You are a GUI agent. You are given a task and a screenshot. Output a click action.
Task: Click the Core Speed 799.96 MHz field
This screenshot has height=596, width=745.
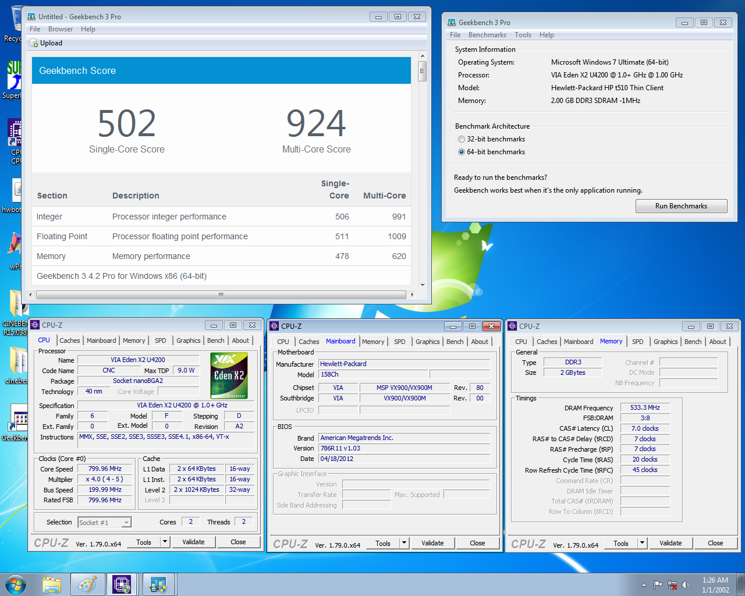click(x=105, y=469)
